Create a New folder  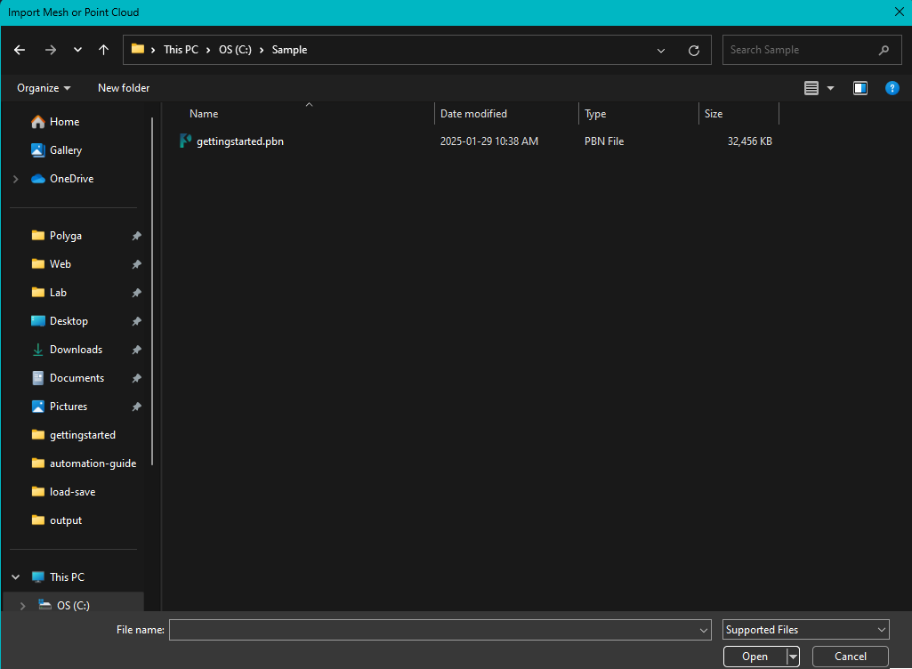[x=123, y=88]
